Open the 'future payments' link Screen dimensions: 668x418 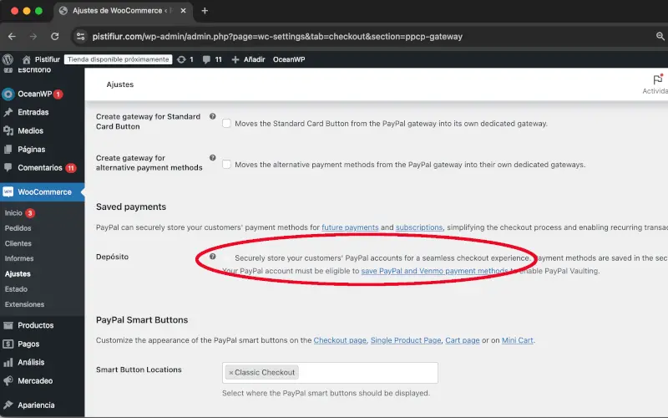pos(350,227)
